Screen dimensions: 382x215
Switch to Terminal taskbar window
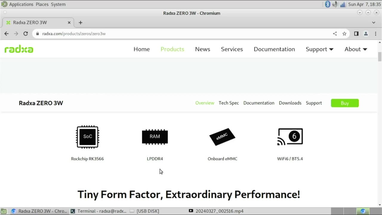98,211
